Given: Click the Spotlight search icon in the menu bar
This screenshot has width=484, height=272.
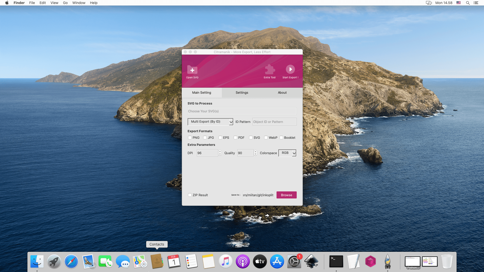Looking at the screenshot, I should 468,3.
